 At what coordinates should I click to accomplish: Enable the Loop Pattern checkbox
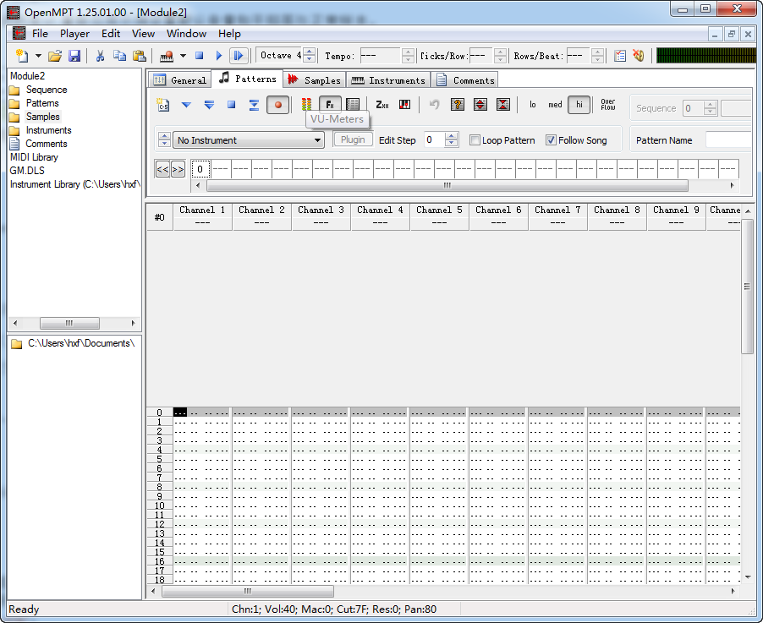point(475,140)
